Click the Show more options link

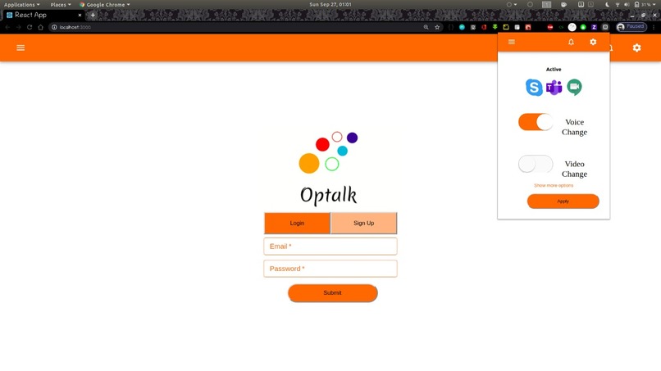[x=554, y=185]
